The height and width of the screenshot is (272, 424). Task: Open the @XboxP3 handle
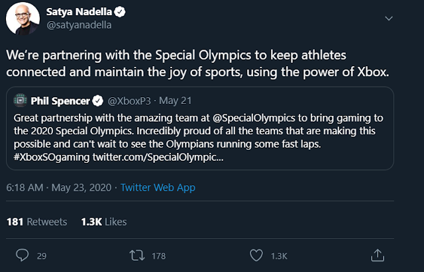(x=128, y=101)
